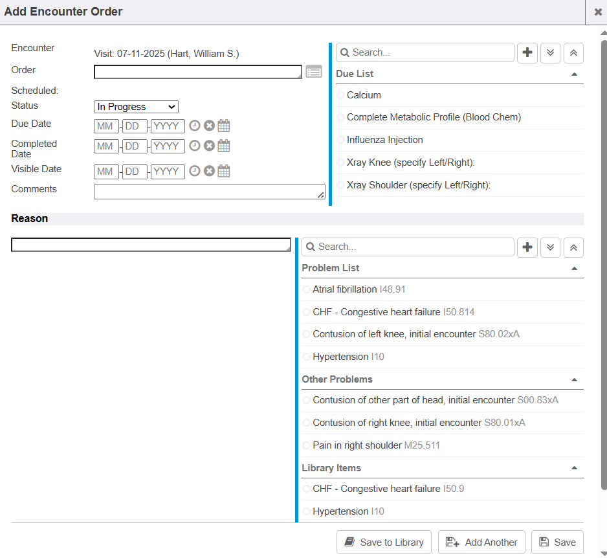
Task: Open the Visible Date calendar picker
Action: point(224,172)
